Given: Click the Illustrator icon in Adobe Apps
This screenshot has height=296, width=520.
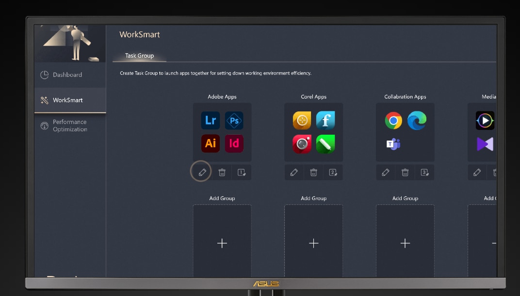Looking at the screenshot, I should point(211,143).
